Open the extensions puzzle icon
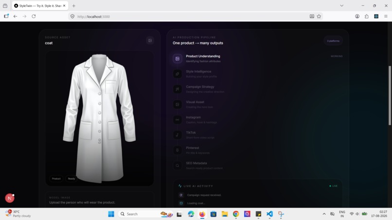Viewport: 392px width, 220px height. coord(367,16)
